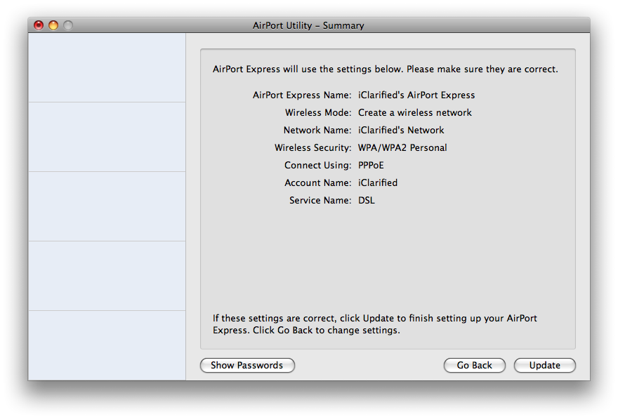Image resolution: width=618 pixels, height=419 pixels.
Task: Click the AirPort Utility – Summary title bar
Action: click(x=308, y=25)
